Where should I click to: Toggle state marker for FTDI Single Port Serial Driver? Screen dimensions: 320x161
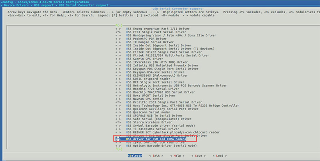118,32
